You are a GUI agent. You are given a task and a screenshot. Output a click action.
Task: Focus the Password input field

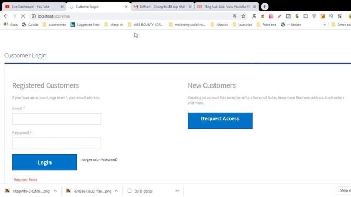56,143
